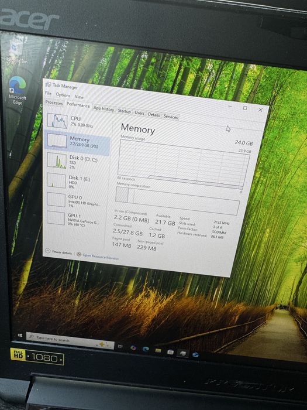Click the taskbar search box
The image size is (307, 410).
[71, 341]
